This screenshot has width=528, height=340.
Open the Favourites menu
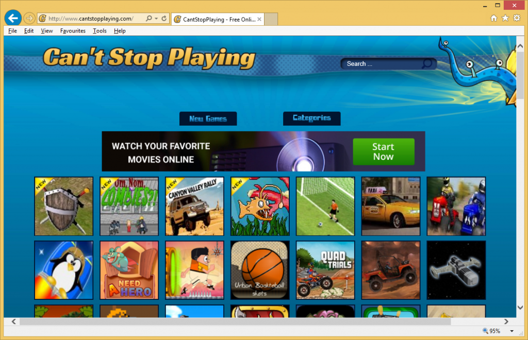73,30
